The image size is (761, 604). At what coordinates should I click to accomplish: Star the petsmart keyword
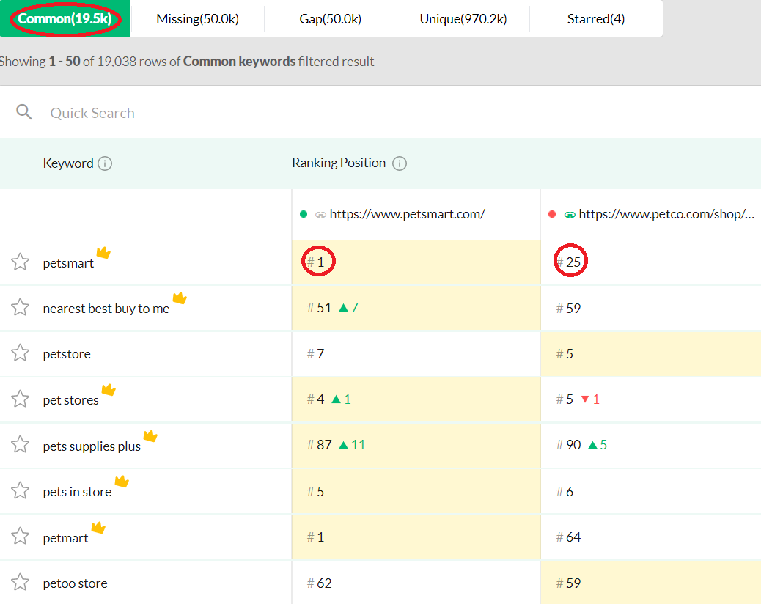(20, 262)
